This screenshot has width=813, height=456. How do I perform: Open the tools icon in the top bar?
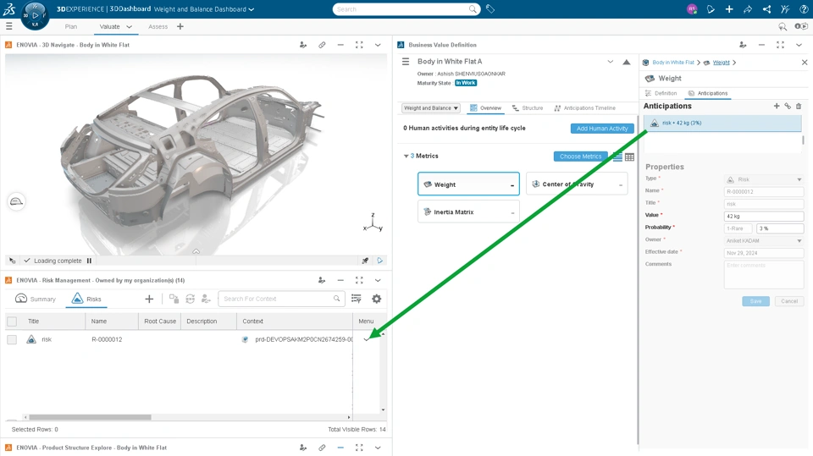click(785, 8)
